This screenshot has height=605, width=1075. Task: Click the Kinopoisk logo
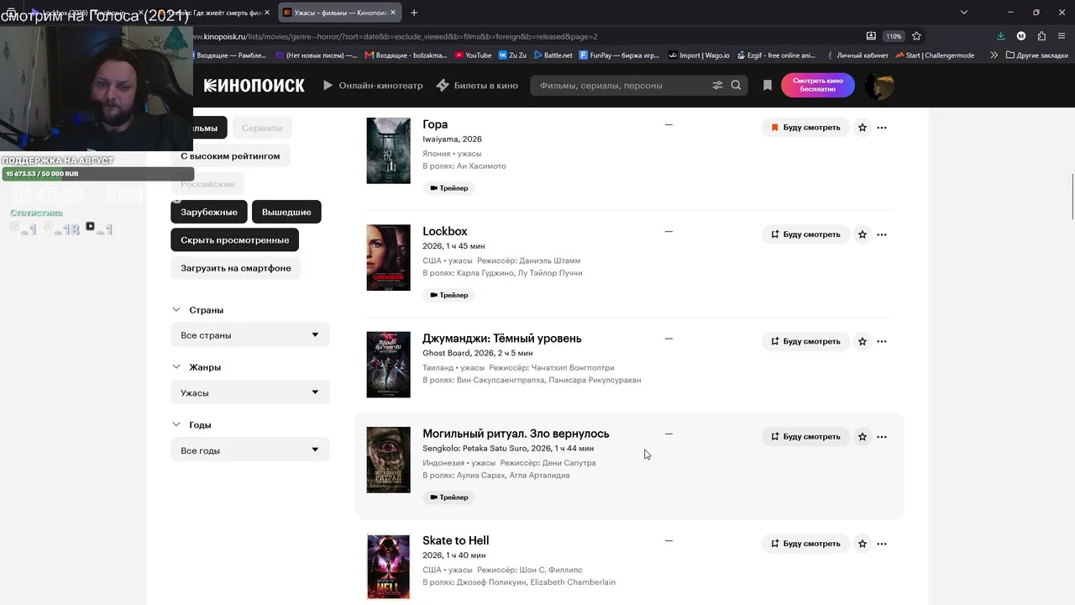pyautogui.click(x=254, y=85)
